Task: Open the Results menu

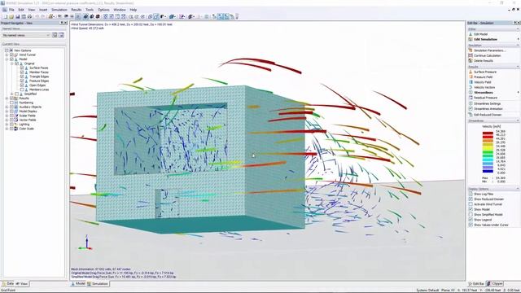Action: pos(76,10)
